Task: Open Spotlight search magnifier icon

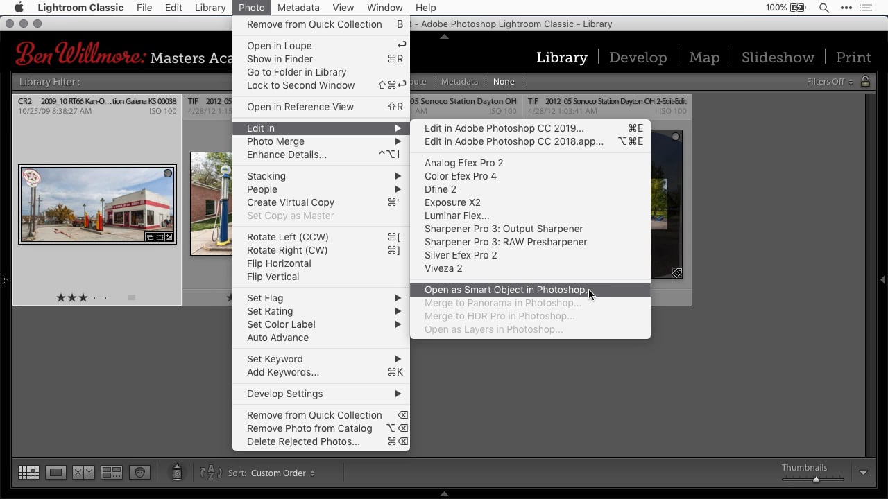Action: (824, 8)
